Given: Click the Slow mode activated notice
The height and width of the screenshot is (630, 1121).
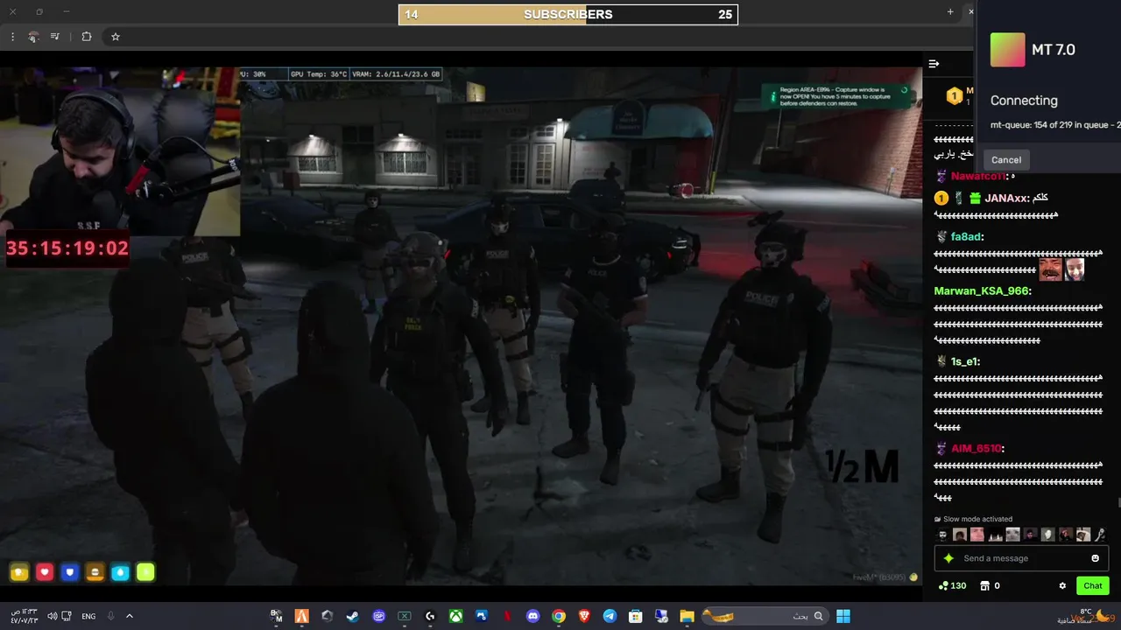Looking at the screenshot, I should point(973,519).
